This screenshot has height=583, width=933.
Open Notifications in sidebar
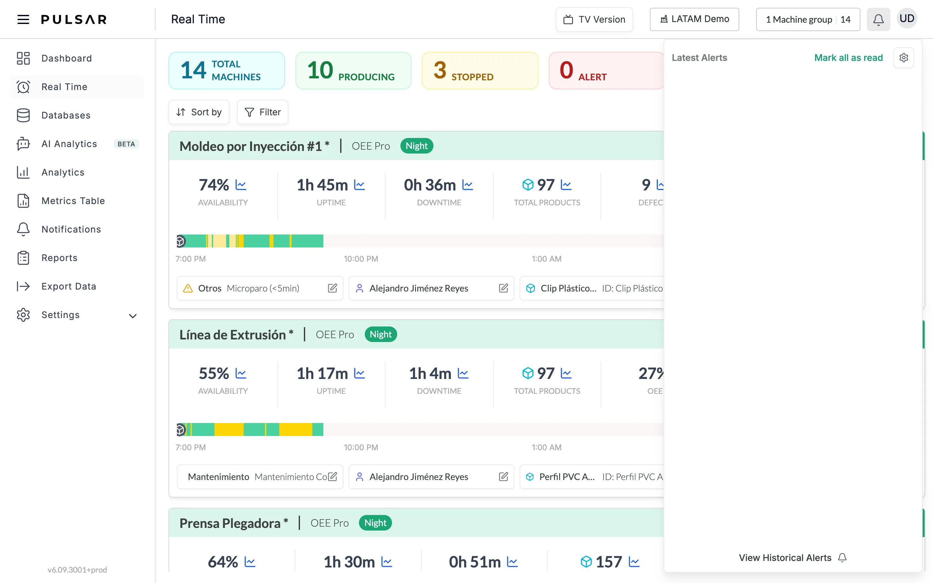tap(77, 229)
